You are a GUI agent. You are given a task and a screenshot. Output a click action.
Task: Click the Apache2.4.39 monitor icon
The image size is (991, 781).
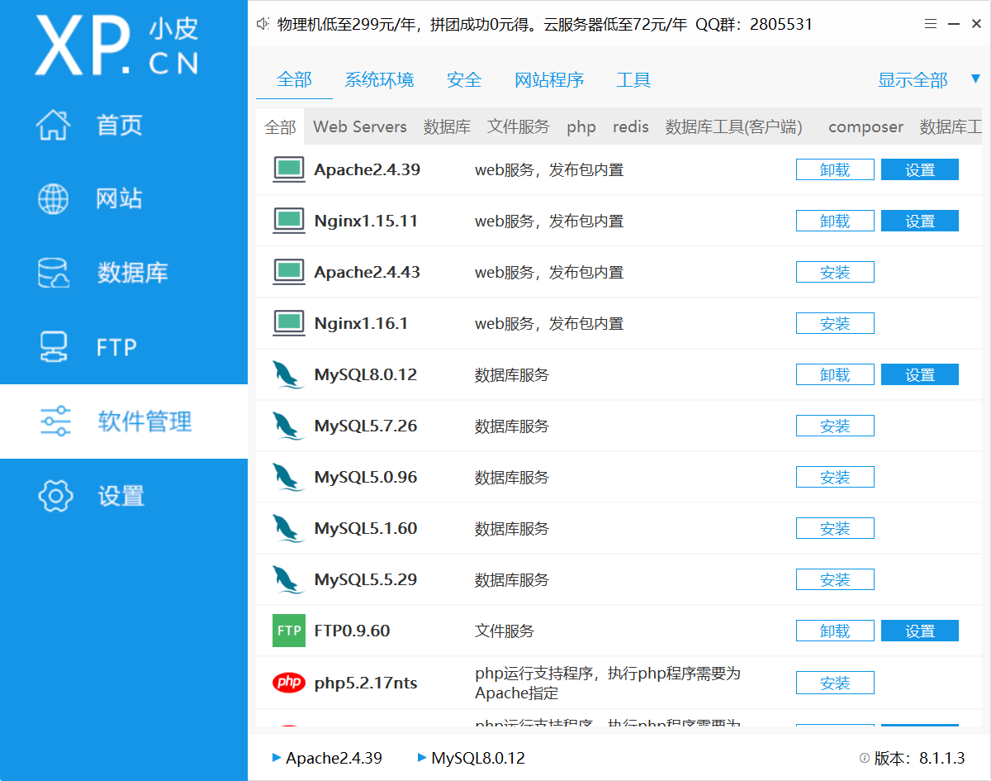289,170
